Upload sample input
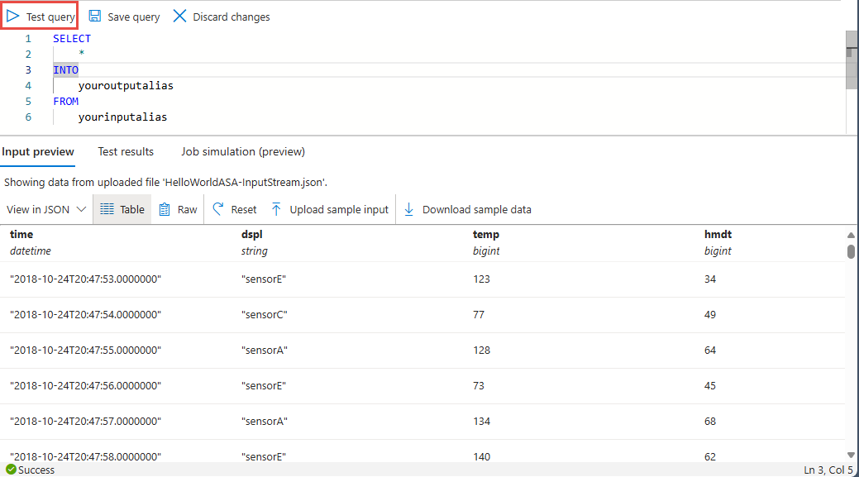 point(330,209)
